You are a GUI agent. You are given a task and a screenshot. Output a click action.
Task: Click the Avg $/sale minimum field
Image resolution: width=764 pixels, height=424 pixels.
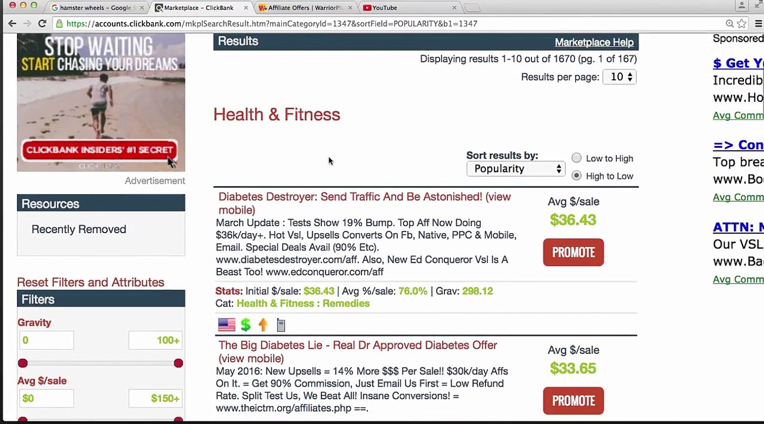(x=46, y=399)
